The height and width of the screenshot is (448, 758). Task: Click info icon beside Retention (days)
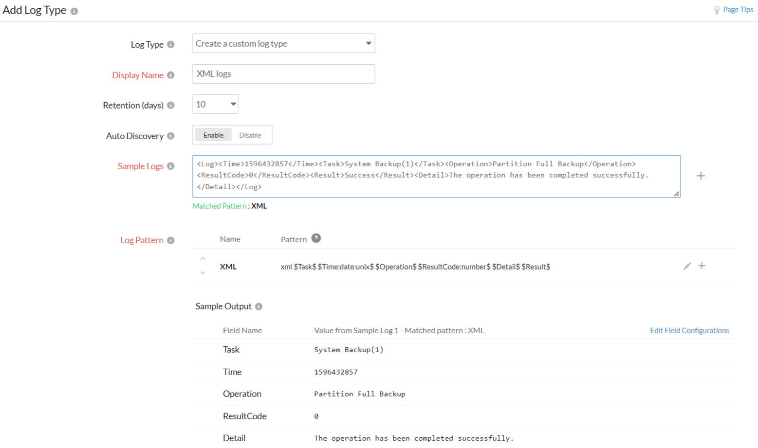tap(170, 105)
